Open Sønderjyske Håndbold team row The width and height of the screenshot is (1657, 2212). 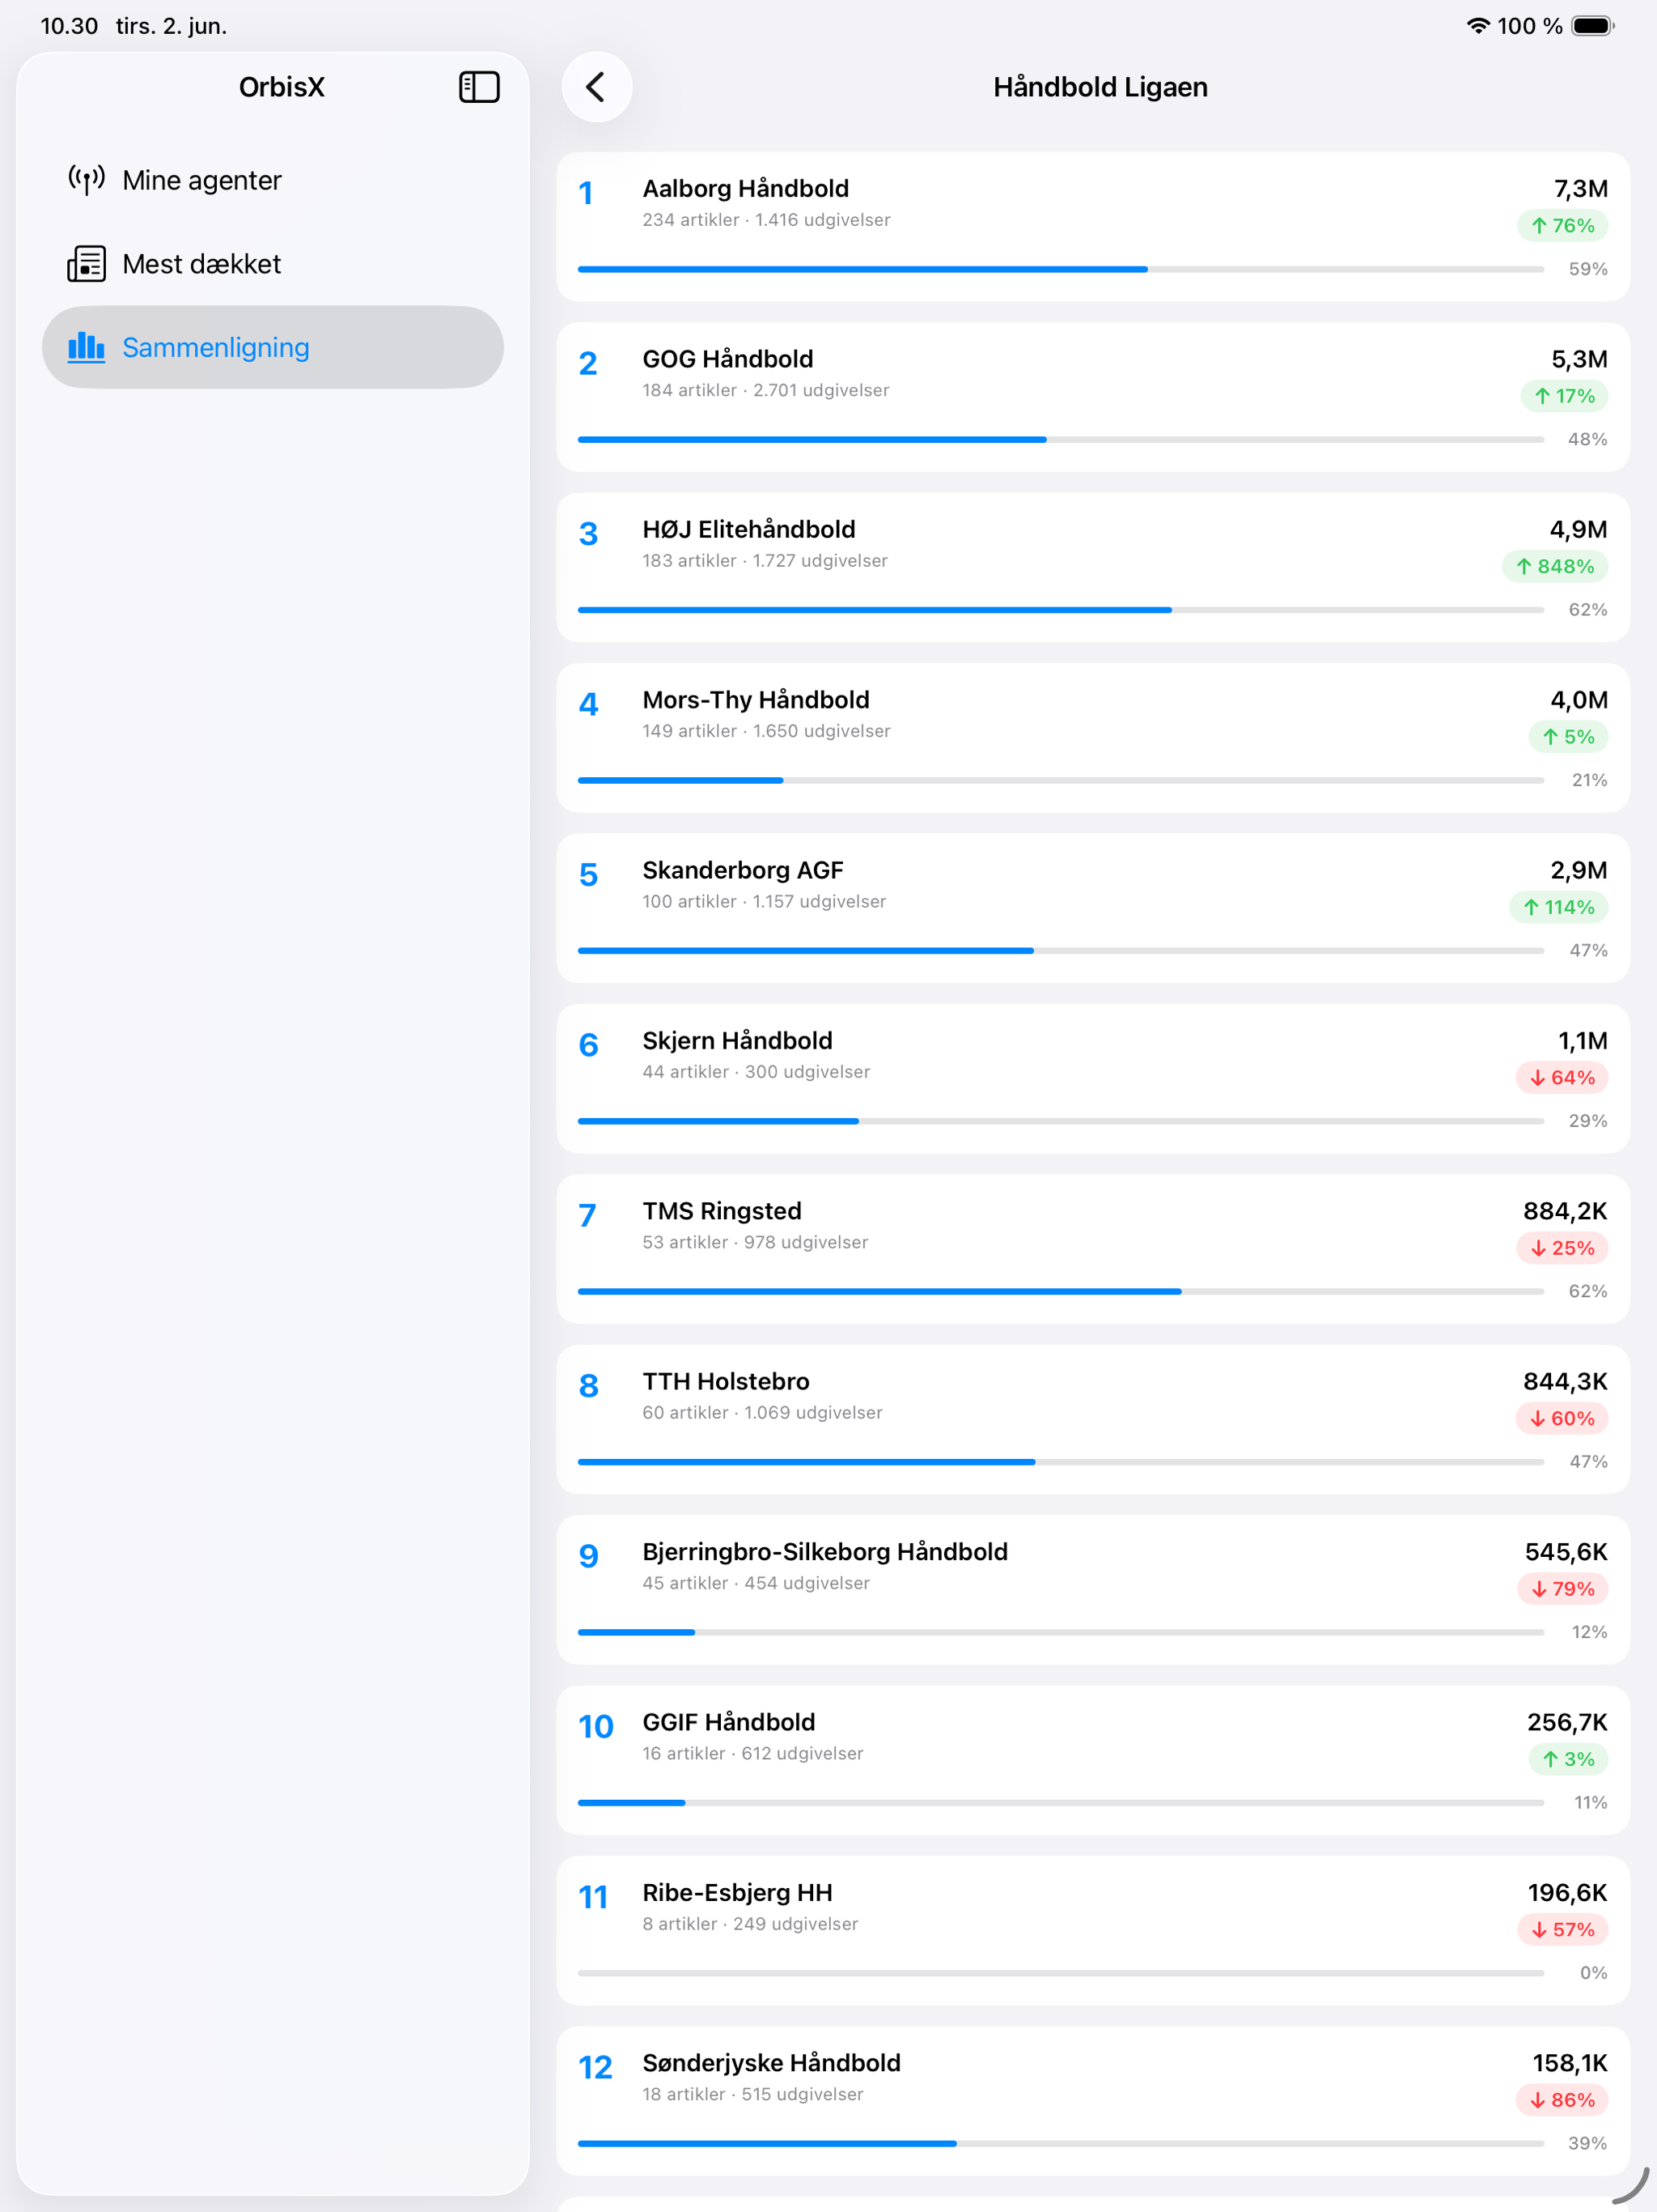click(x=1093, y=2101)
